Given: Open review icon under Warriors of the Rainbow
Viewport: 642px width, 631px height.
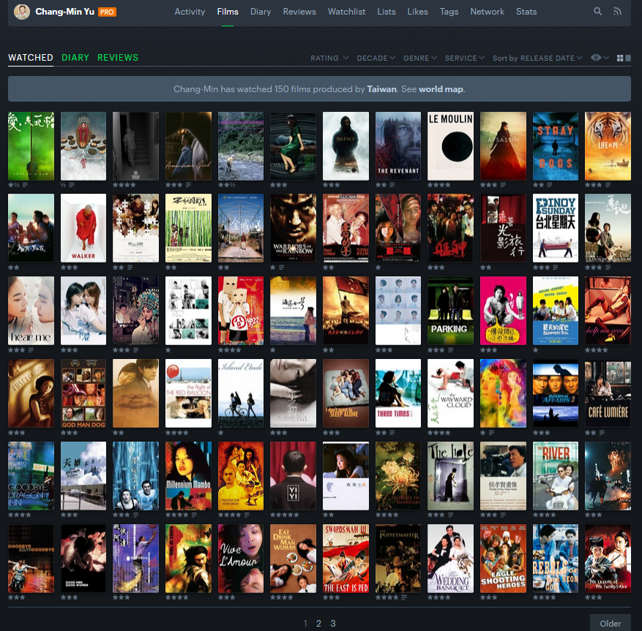Looking at the screenshot, I should click(282, 268).
